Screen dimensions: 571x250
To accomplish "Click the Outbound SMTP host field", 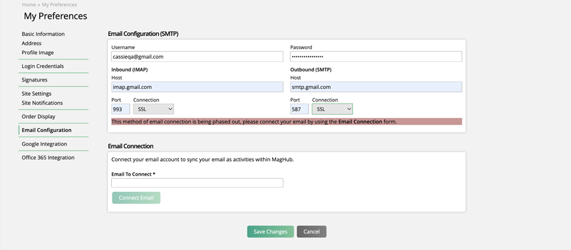I will tap(376, 87).
